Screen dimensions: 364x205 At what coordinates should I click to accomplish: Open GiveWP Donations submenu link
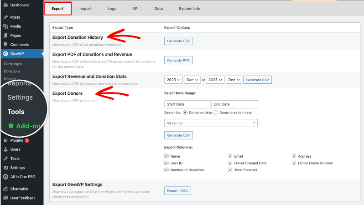12,71
